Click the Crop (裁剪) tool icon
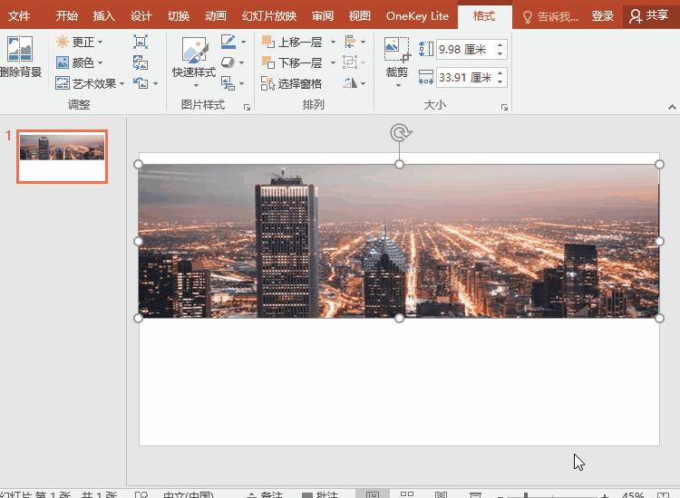The image size is (680, 498). click(396, 51)
